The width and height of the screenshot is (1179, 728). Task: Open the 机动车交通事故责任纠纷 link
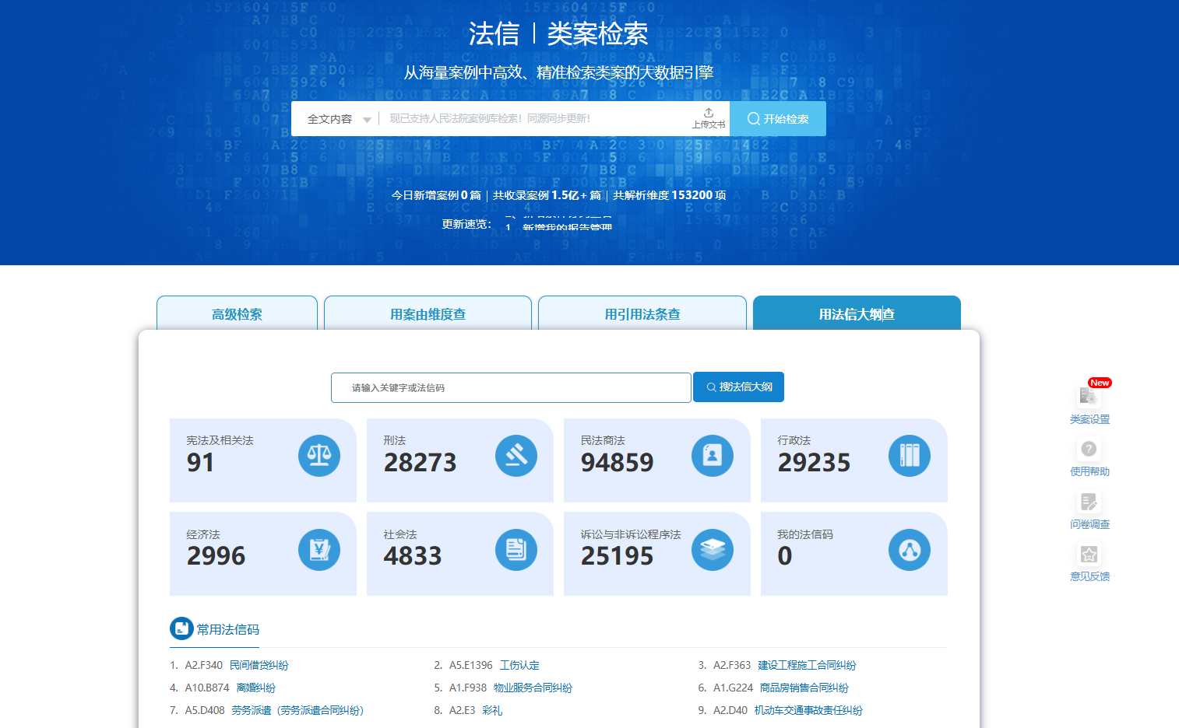coord(808,710)
